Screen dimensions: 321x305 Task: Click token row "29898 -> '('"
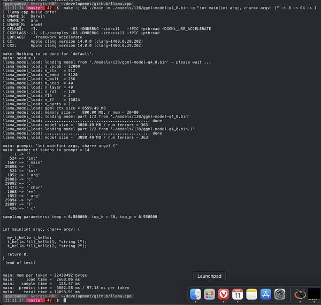tap(19, 167)
